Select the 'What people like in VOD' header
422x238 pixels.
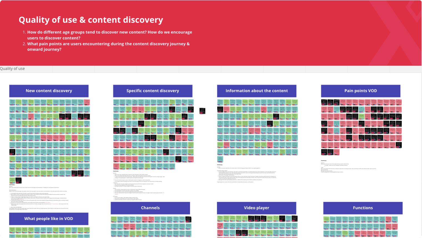[x=49, y=219]
